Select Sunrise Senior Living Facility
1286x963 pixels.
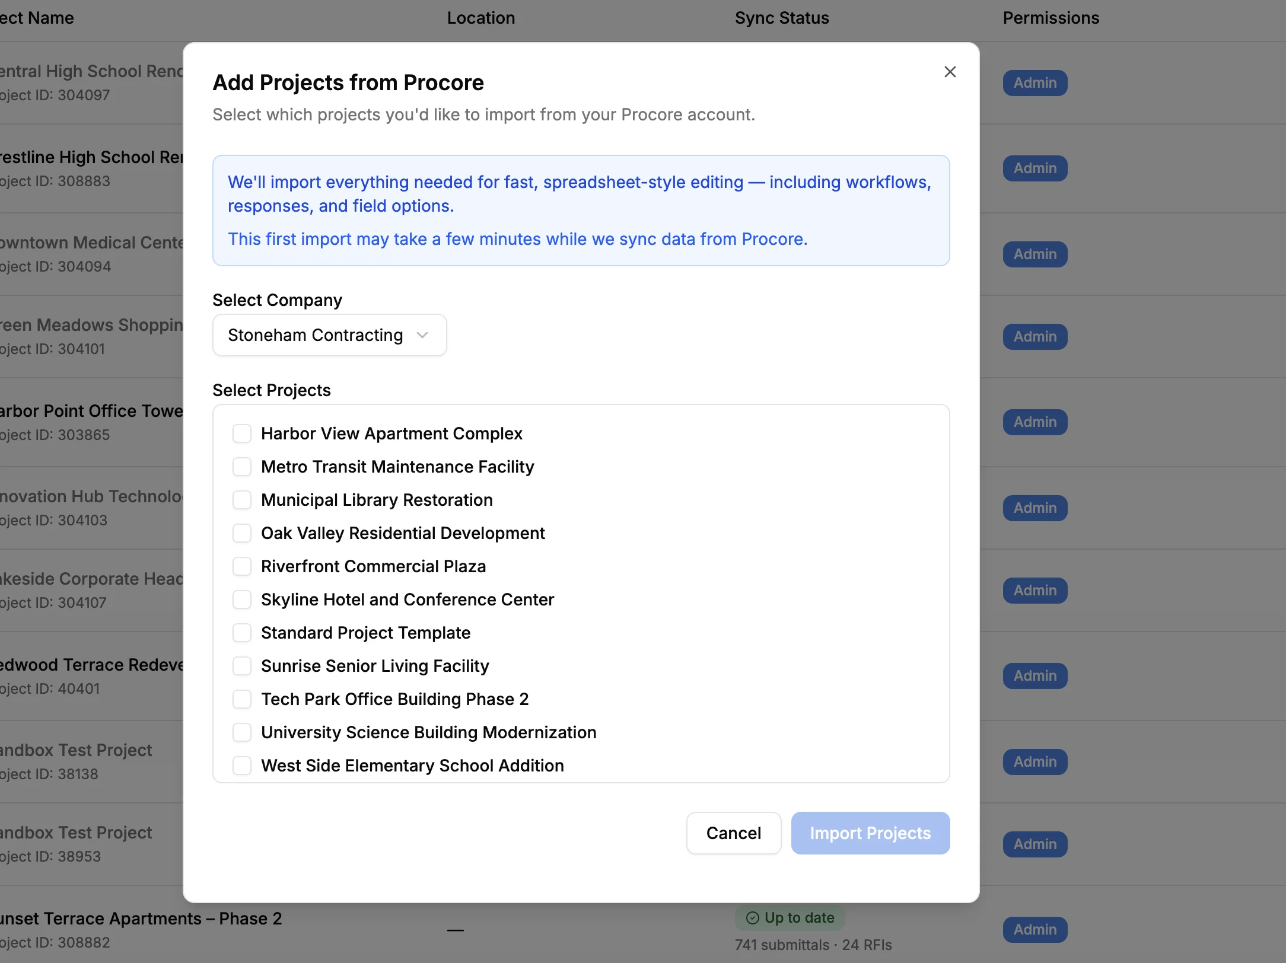click(x=242, y=666)
